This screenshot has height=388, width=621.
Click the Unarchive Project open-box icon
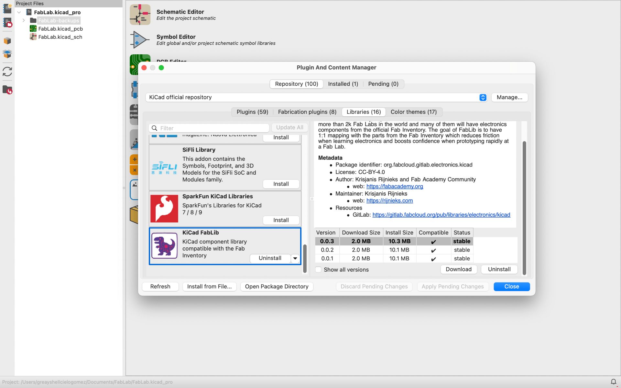coord(7,54)
